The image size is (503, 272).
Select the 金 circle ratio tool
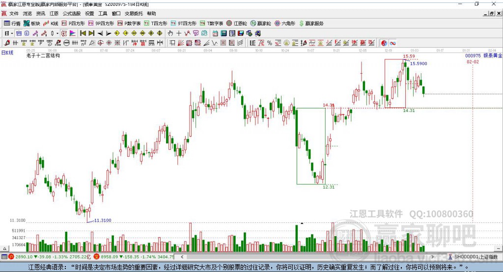pos(286,43)
